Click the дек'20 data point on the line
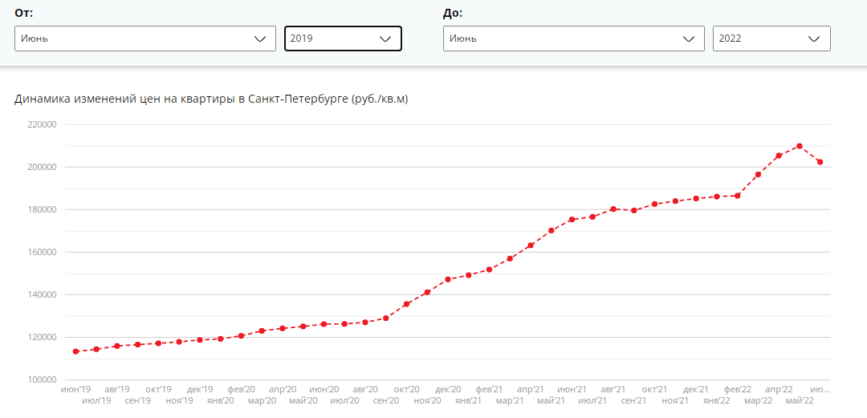The width and height of the screenshot is (867, 418). (x=448, y=279)
